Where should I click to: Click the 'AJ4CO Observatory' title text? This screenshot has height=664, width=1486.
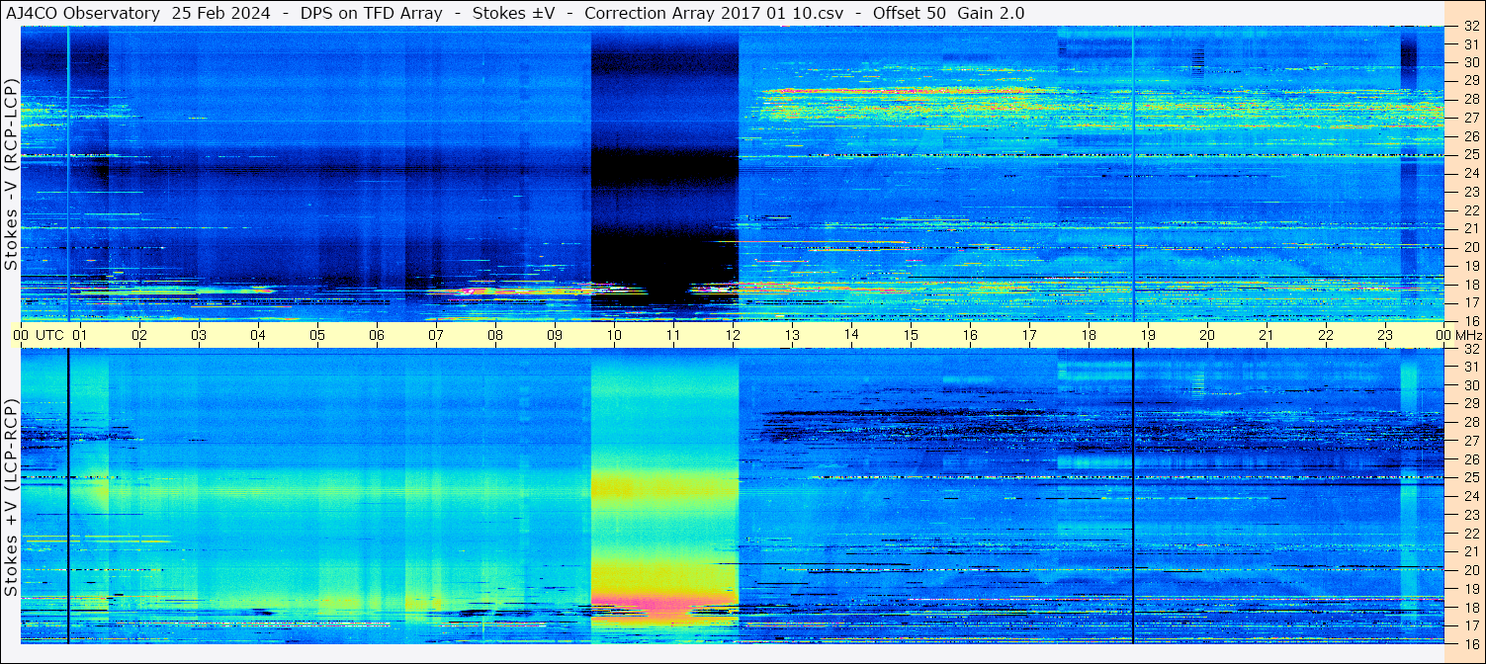[82, 13]
